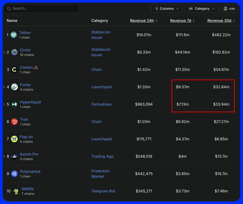Download table as .csv

[229, 9]
